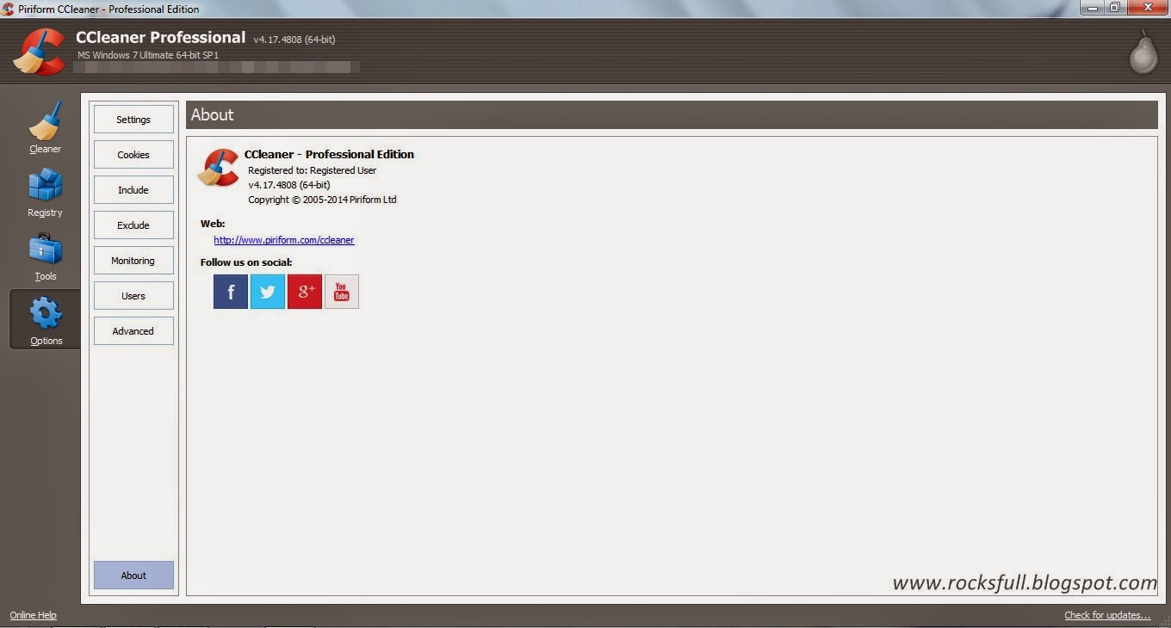This screenshot has width=1171, height=628.
Task: Open the Google Plus social link
Action: tap(305, 292)
